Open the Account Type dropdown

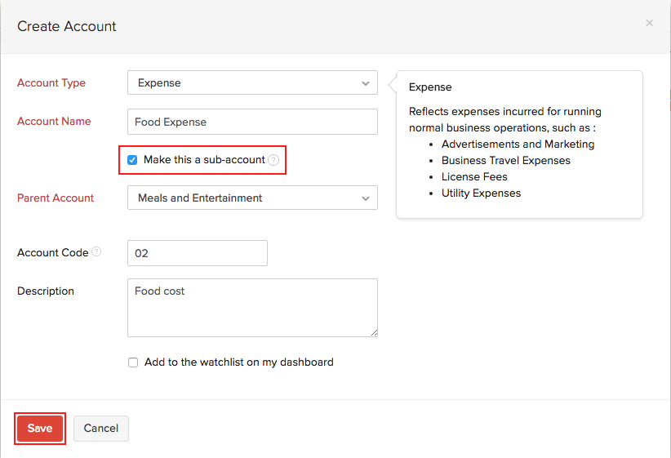(252, 82)
